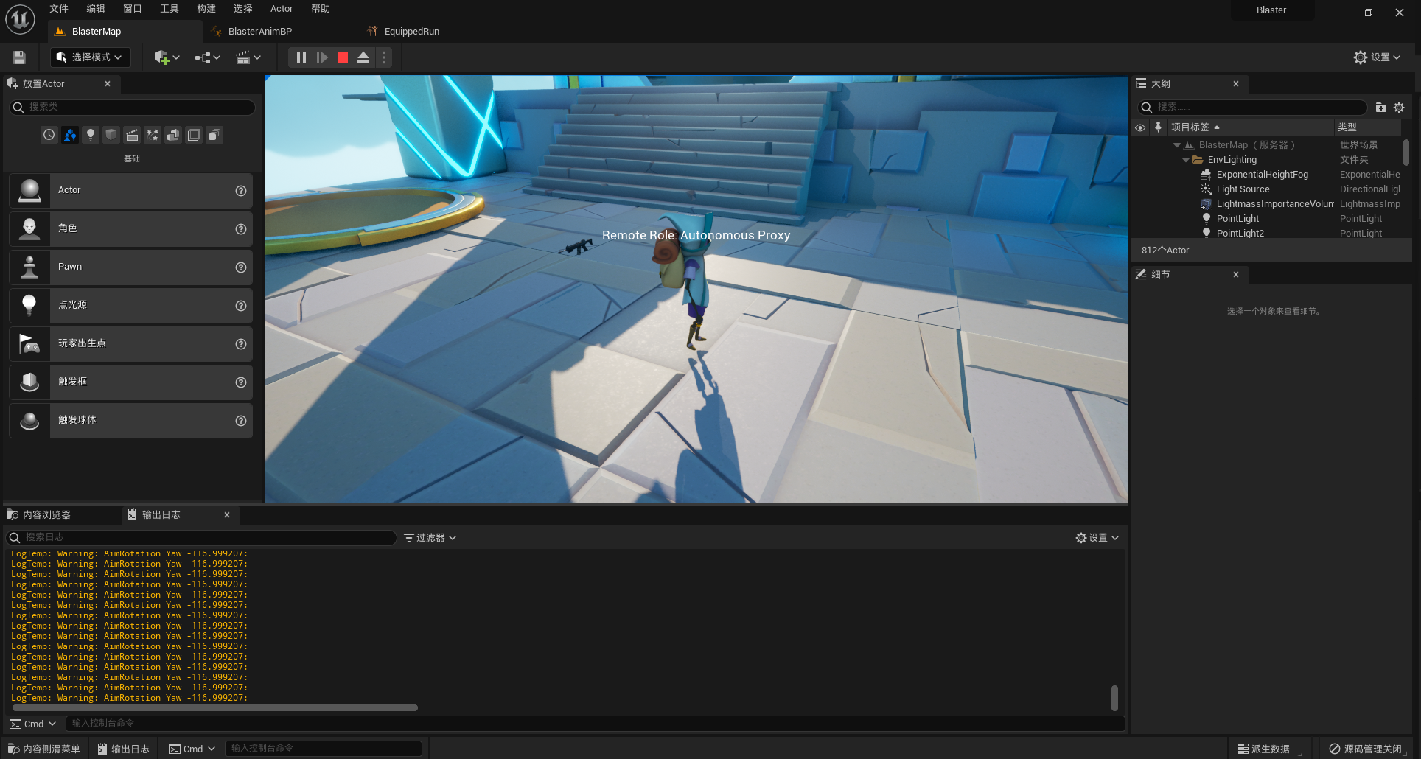The image size is (1421, 759).
Task: Select the 角色 character item
Action: click(130, 228)
